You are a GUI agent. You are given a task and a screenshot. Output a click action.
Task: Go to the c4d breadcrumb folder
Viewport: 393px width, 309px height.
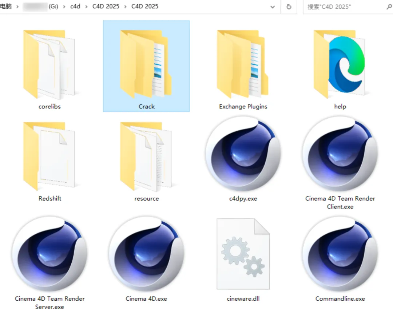point(75,6)
